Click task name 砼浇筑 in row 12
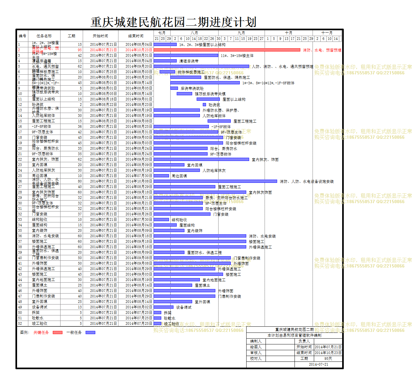Image resolution: width=412 pixels, height=384 pixels. [x=38, y=105]
